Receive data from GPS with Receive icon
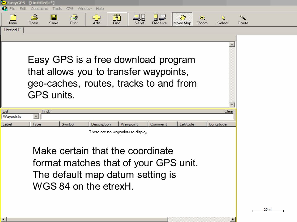 [x=160, y=19]
